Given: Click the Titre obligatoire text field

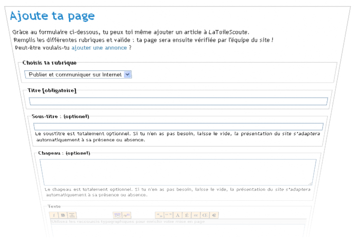Looking at the screenshot, I should tap(178, 102).
